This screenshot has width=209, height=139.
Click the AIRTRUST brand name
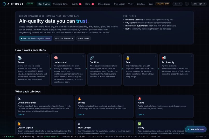[15, 4]
